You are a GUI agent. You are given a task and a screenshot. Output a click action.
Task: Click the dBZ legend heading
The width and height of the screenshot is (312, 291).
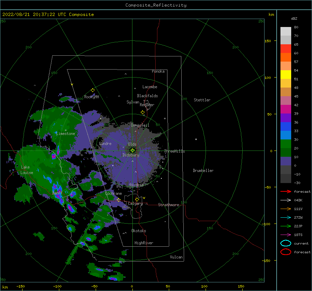pyautogui.click(x=294, y=18)
